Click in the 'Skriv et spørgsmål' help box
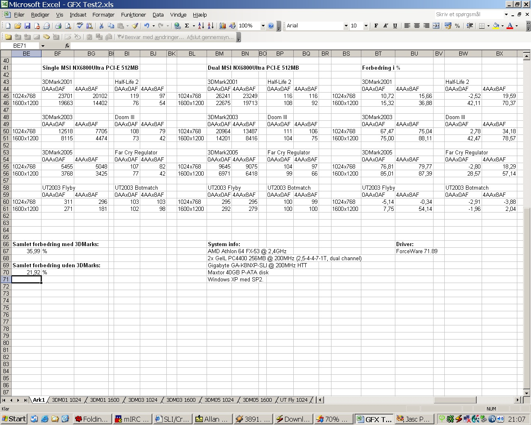531x425 pixels. pyautogui.click(x=469, y=15)
